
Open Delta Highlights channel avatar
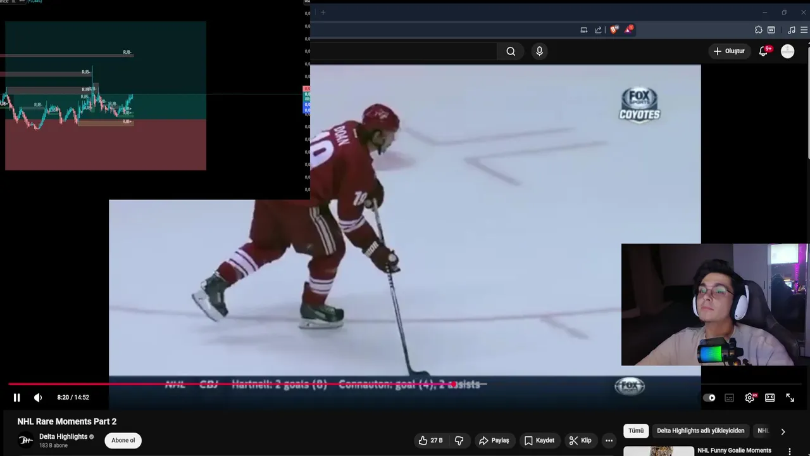25,440
